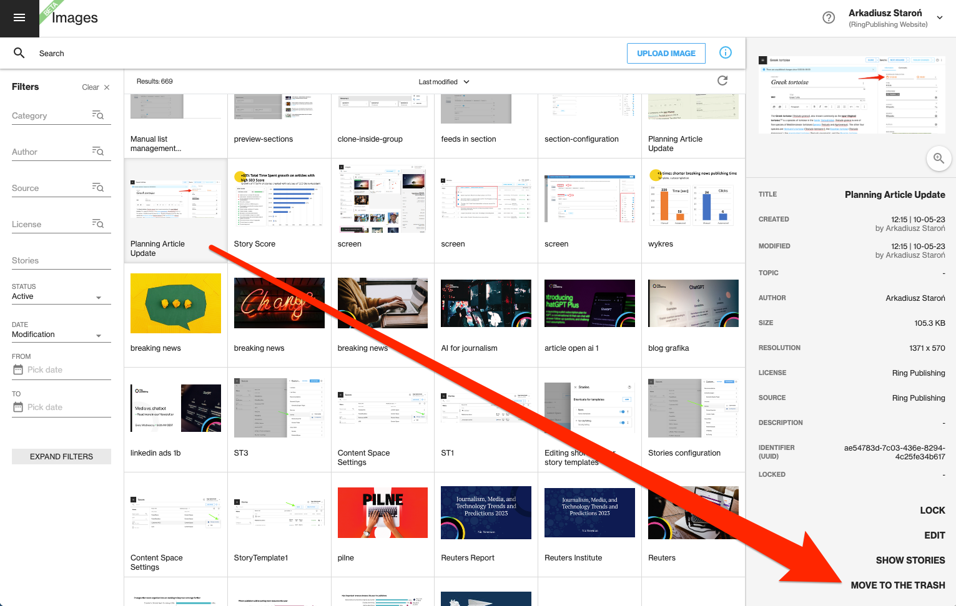Click the 'Manual list management...' image title
Viewport: 956px width, 606px height.
156,144
